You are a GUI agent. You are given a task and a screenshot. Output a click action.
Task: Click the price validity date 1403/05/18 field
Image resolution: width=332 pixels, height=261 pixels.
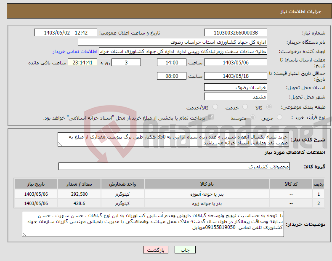click(x=236, y=76)
